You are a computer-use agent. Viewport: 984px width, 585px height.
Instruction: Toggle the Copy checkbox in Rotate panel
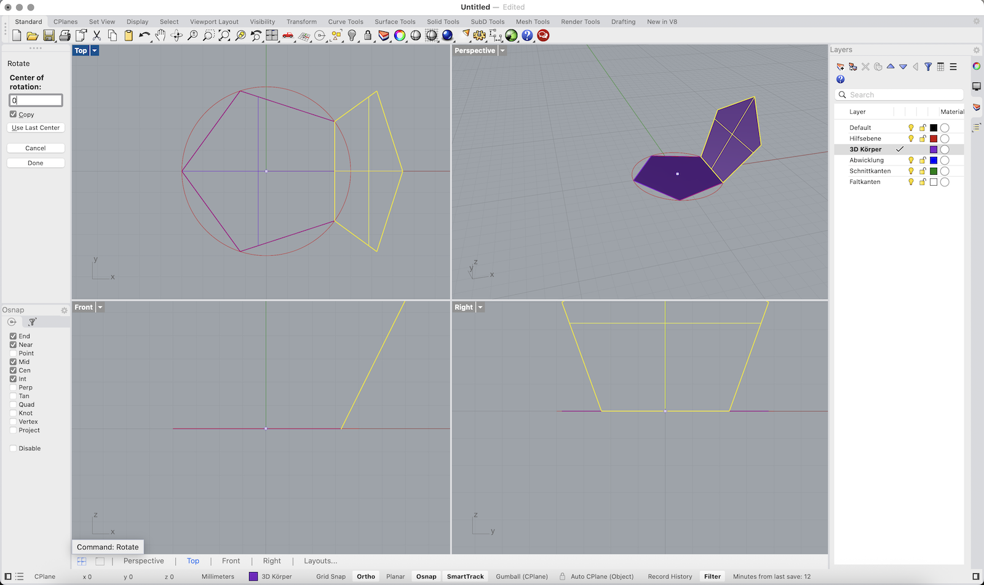tap(13, 114)
